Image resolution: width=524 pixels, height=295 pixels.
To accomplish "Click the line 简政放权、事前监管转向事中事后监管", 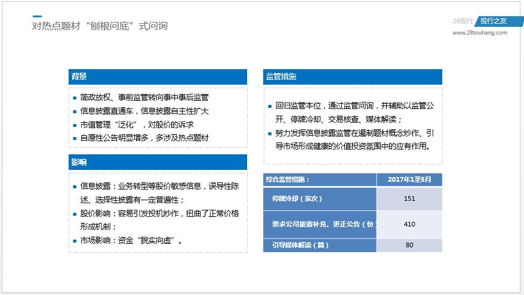I will point(144,98).
